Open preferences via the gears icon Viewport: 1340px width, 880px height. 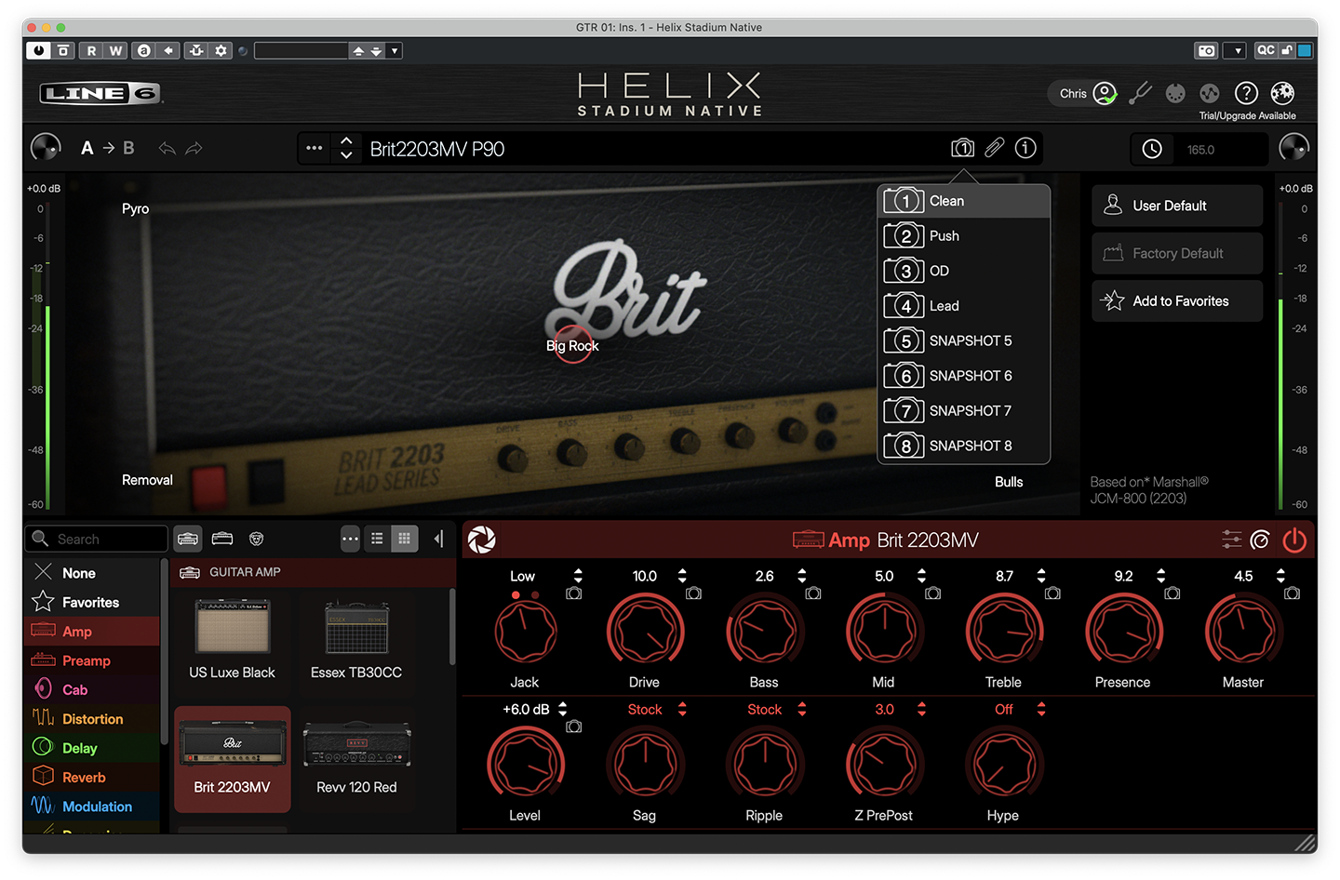coord(1282,93)
